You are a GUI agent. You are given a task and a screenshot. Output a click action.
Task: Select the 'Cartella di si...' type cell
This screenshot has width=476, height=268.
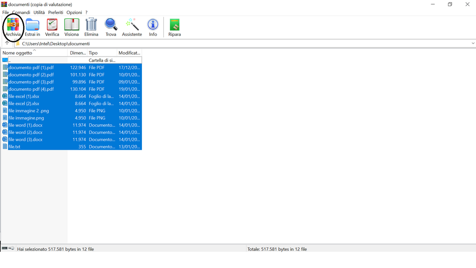click(102, 60)
